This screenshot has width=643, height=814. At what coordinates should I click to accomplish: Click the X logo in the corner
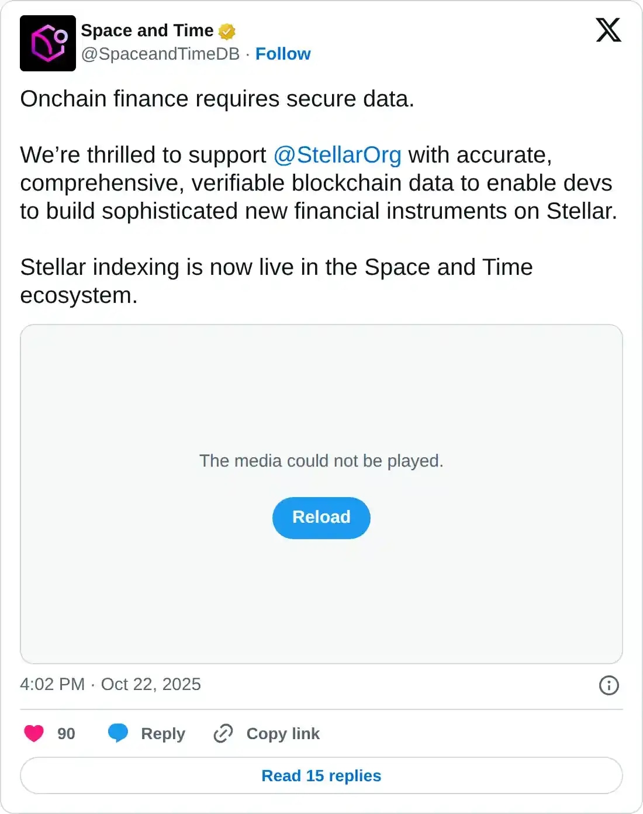coord(608,30)
